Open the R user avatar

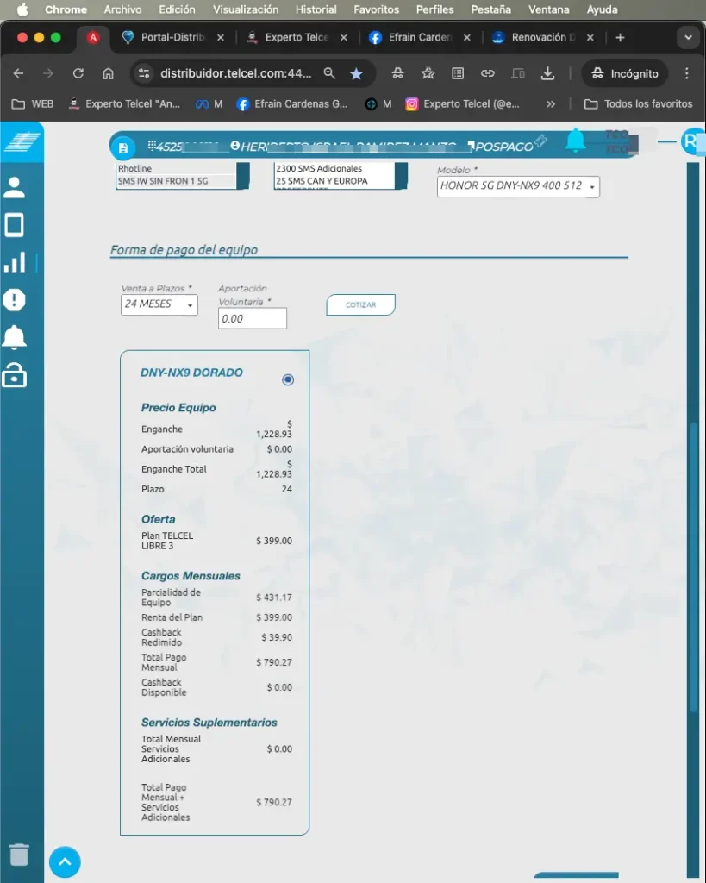tap(692, 141)
